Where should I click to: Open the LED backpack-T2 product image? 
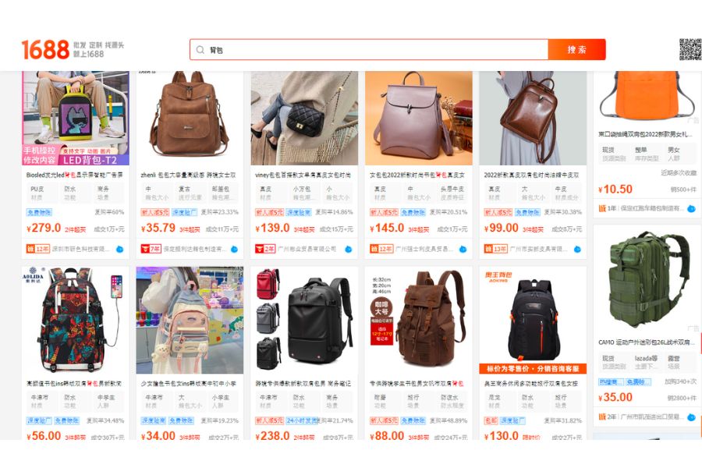pyautogui.click(x=76, y=119)
